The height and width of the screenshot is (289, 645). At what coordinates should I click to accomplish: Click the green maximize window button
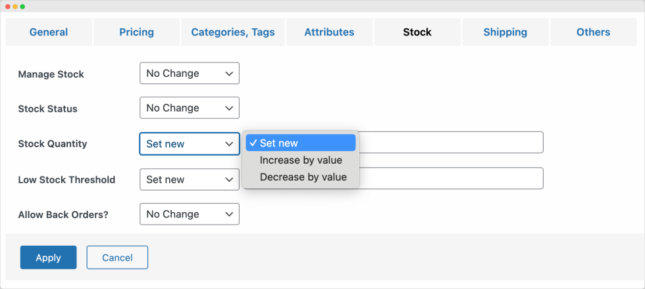[22, 7]
